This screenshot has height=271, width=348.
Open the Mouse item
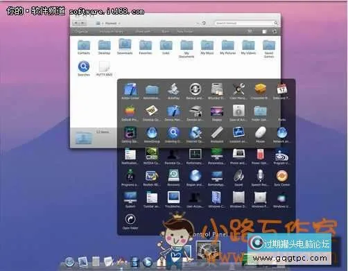point(260,134)
